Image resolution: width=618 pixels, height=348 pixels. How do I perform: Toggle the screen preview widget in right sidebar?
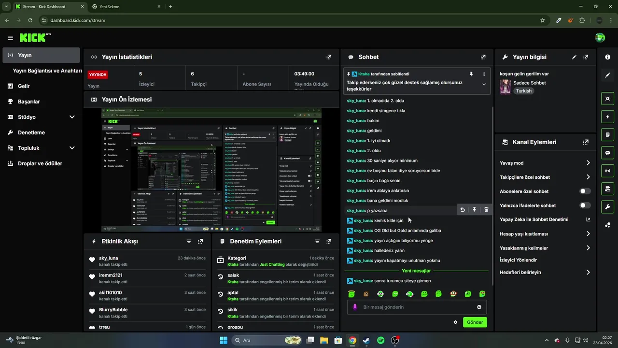coord(607,98)
